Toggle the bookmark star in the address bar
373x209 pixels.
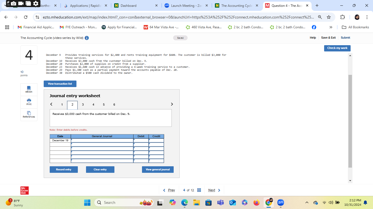click(328, 17)
